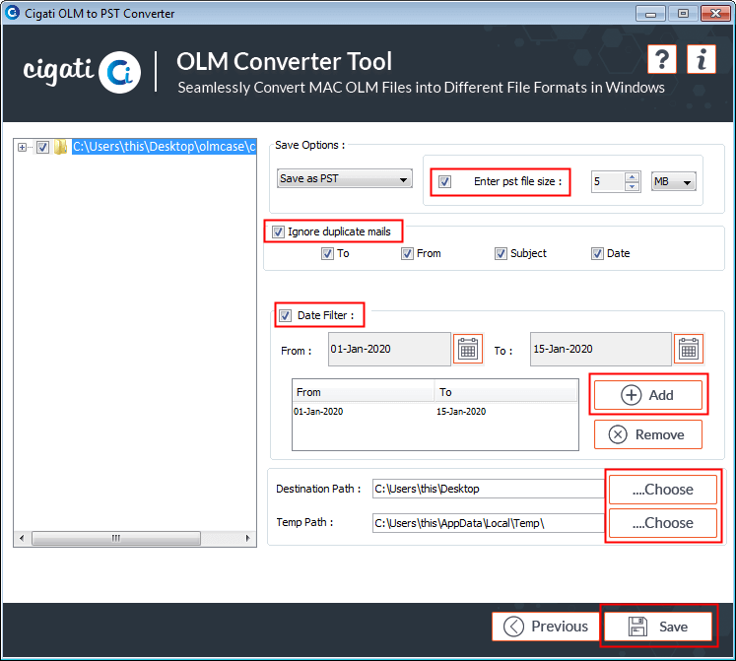The image size is (736, 661).
Task: Uncheck the olmcase folder tree checkbox
Action: click(x=42, y=147)
